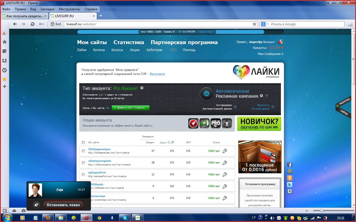Open the Правка menu

pyautogui.click(x=20, y=9)
